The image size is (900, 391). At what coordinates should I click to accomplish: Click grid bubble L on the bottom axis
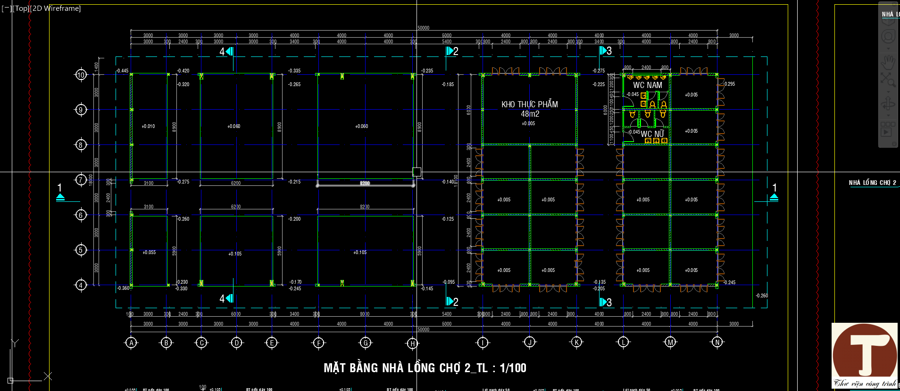(624, 342)
